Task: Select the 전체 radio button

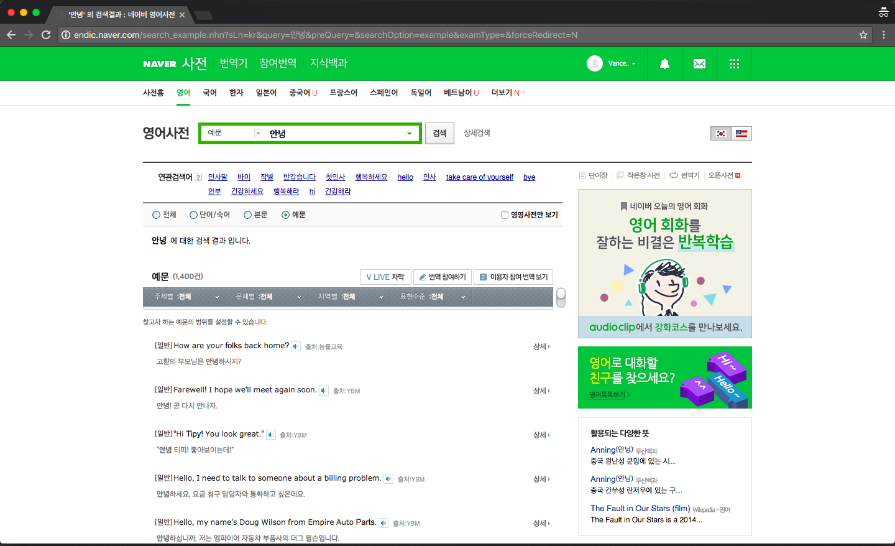Action: [156, 215]
